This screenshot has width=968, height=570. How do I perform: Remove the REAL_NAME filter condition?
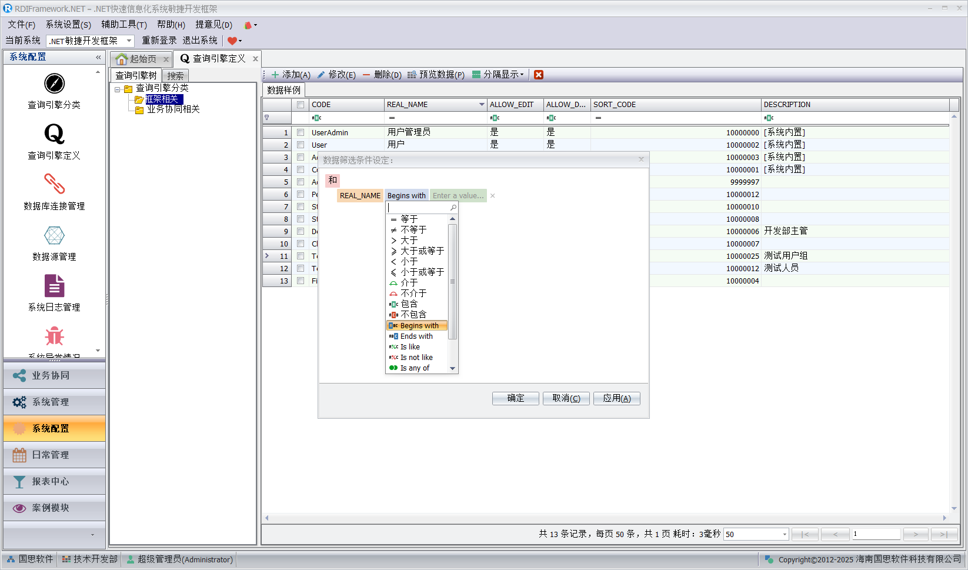coord(493,196)
